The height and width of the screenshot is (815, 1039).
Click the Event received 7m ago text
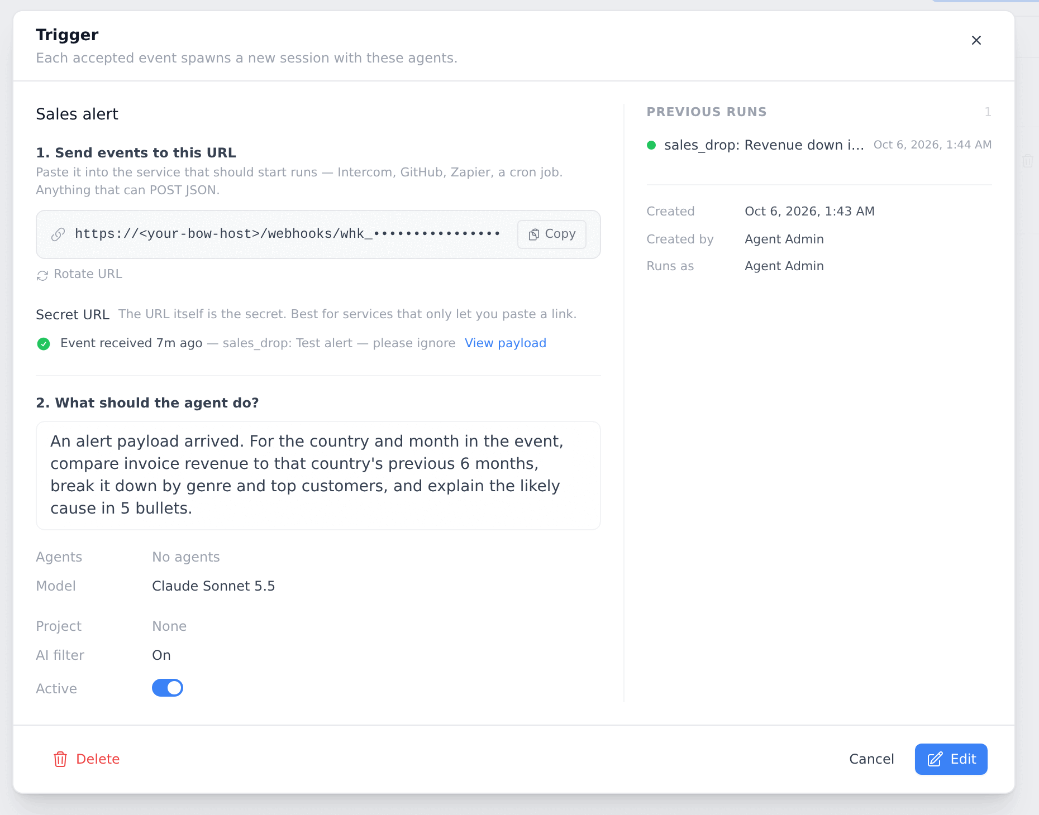point(131,343)
